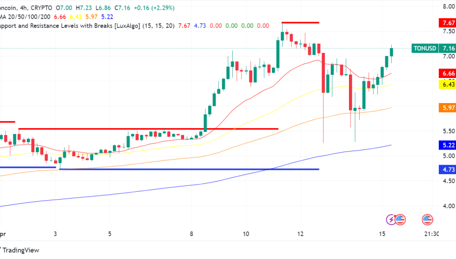Viewport: 456px width, 259px height.
Task: Click the H7.23 high value in legend
Action: pyautogui.click(x=83, y=8)
